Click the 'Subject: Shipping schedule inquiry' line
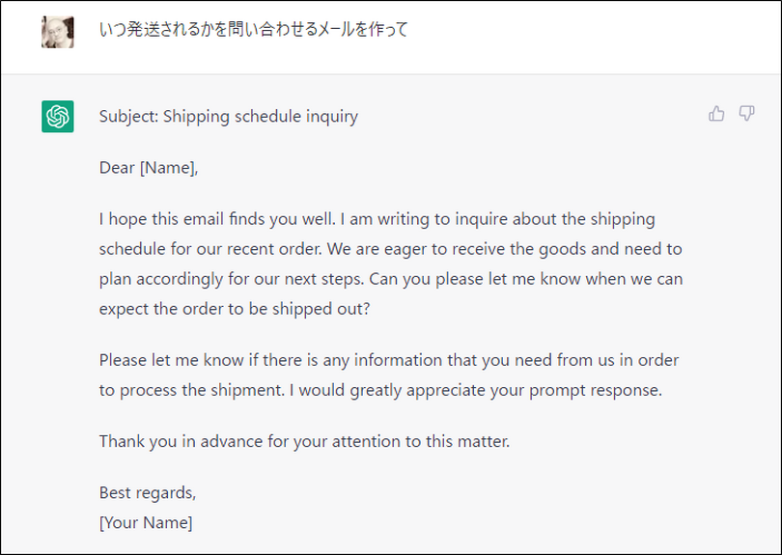Viewport: 782px width, 555px height. click(x=229, y=116)
